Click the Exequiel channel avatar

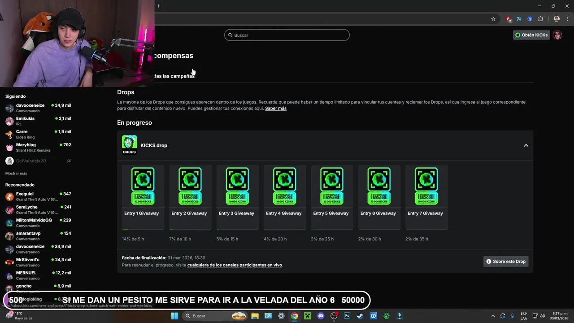pyautogui.click(x=9, y=196)
